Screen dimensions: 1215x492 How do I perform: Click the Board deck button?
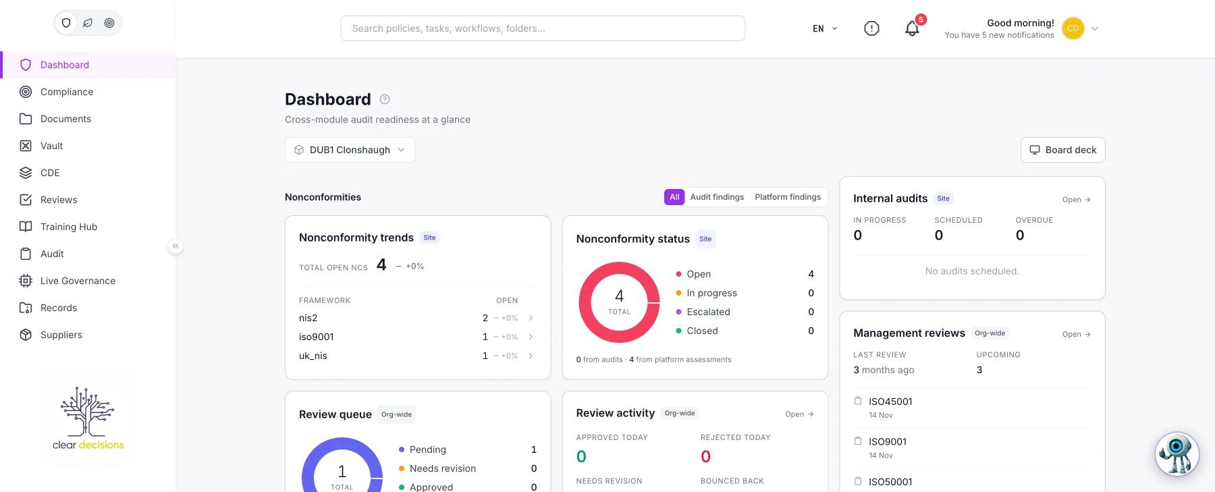[x=1062, y=150]
